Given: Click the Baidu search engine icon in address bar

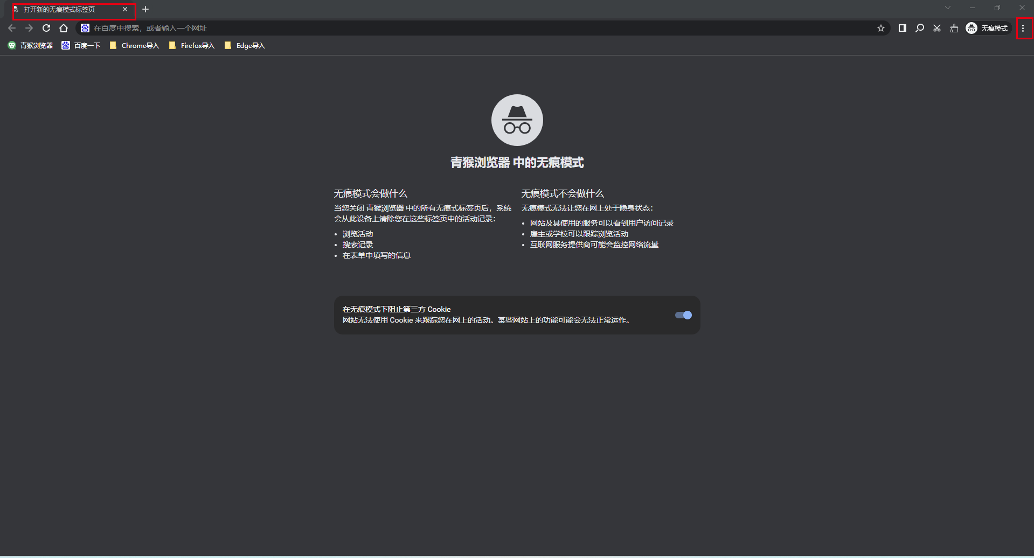Looking at the screenshot, I should coord(85,28).
